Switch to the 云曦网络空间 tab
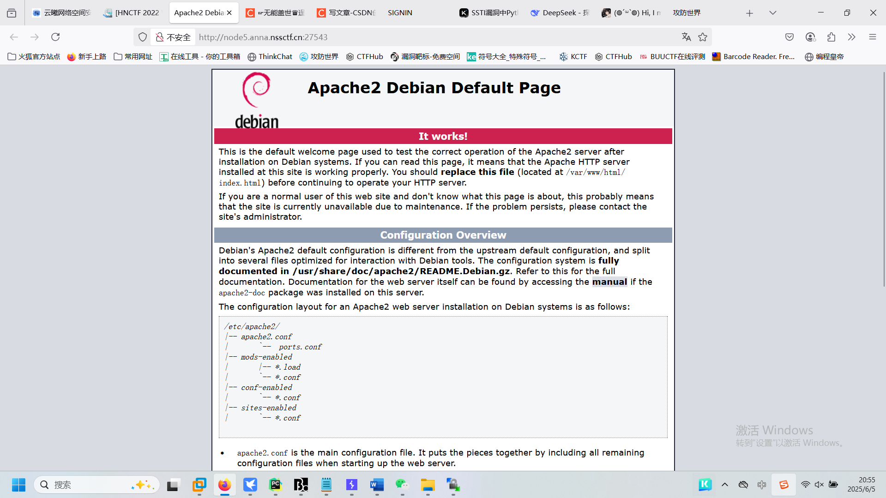The height and width of the screenshot is (498, 886). click(62, 13)
